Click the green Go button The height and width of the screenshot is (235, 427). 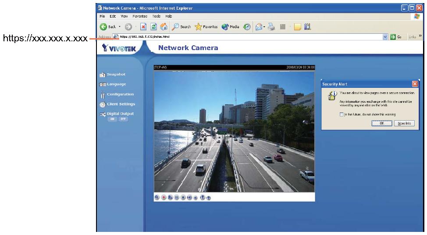click(x=396, y=37)
